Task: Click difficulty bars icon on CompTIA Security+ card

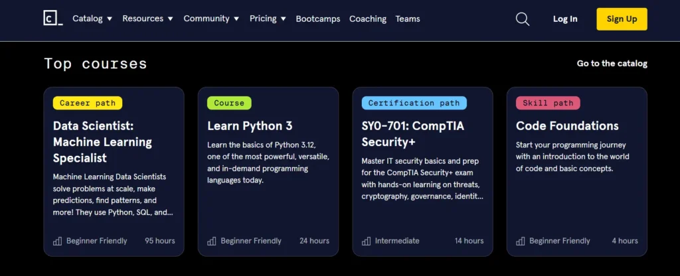Action: pos(366,241)
